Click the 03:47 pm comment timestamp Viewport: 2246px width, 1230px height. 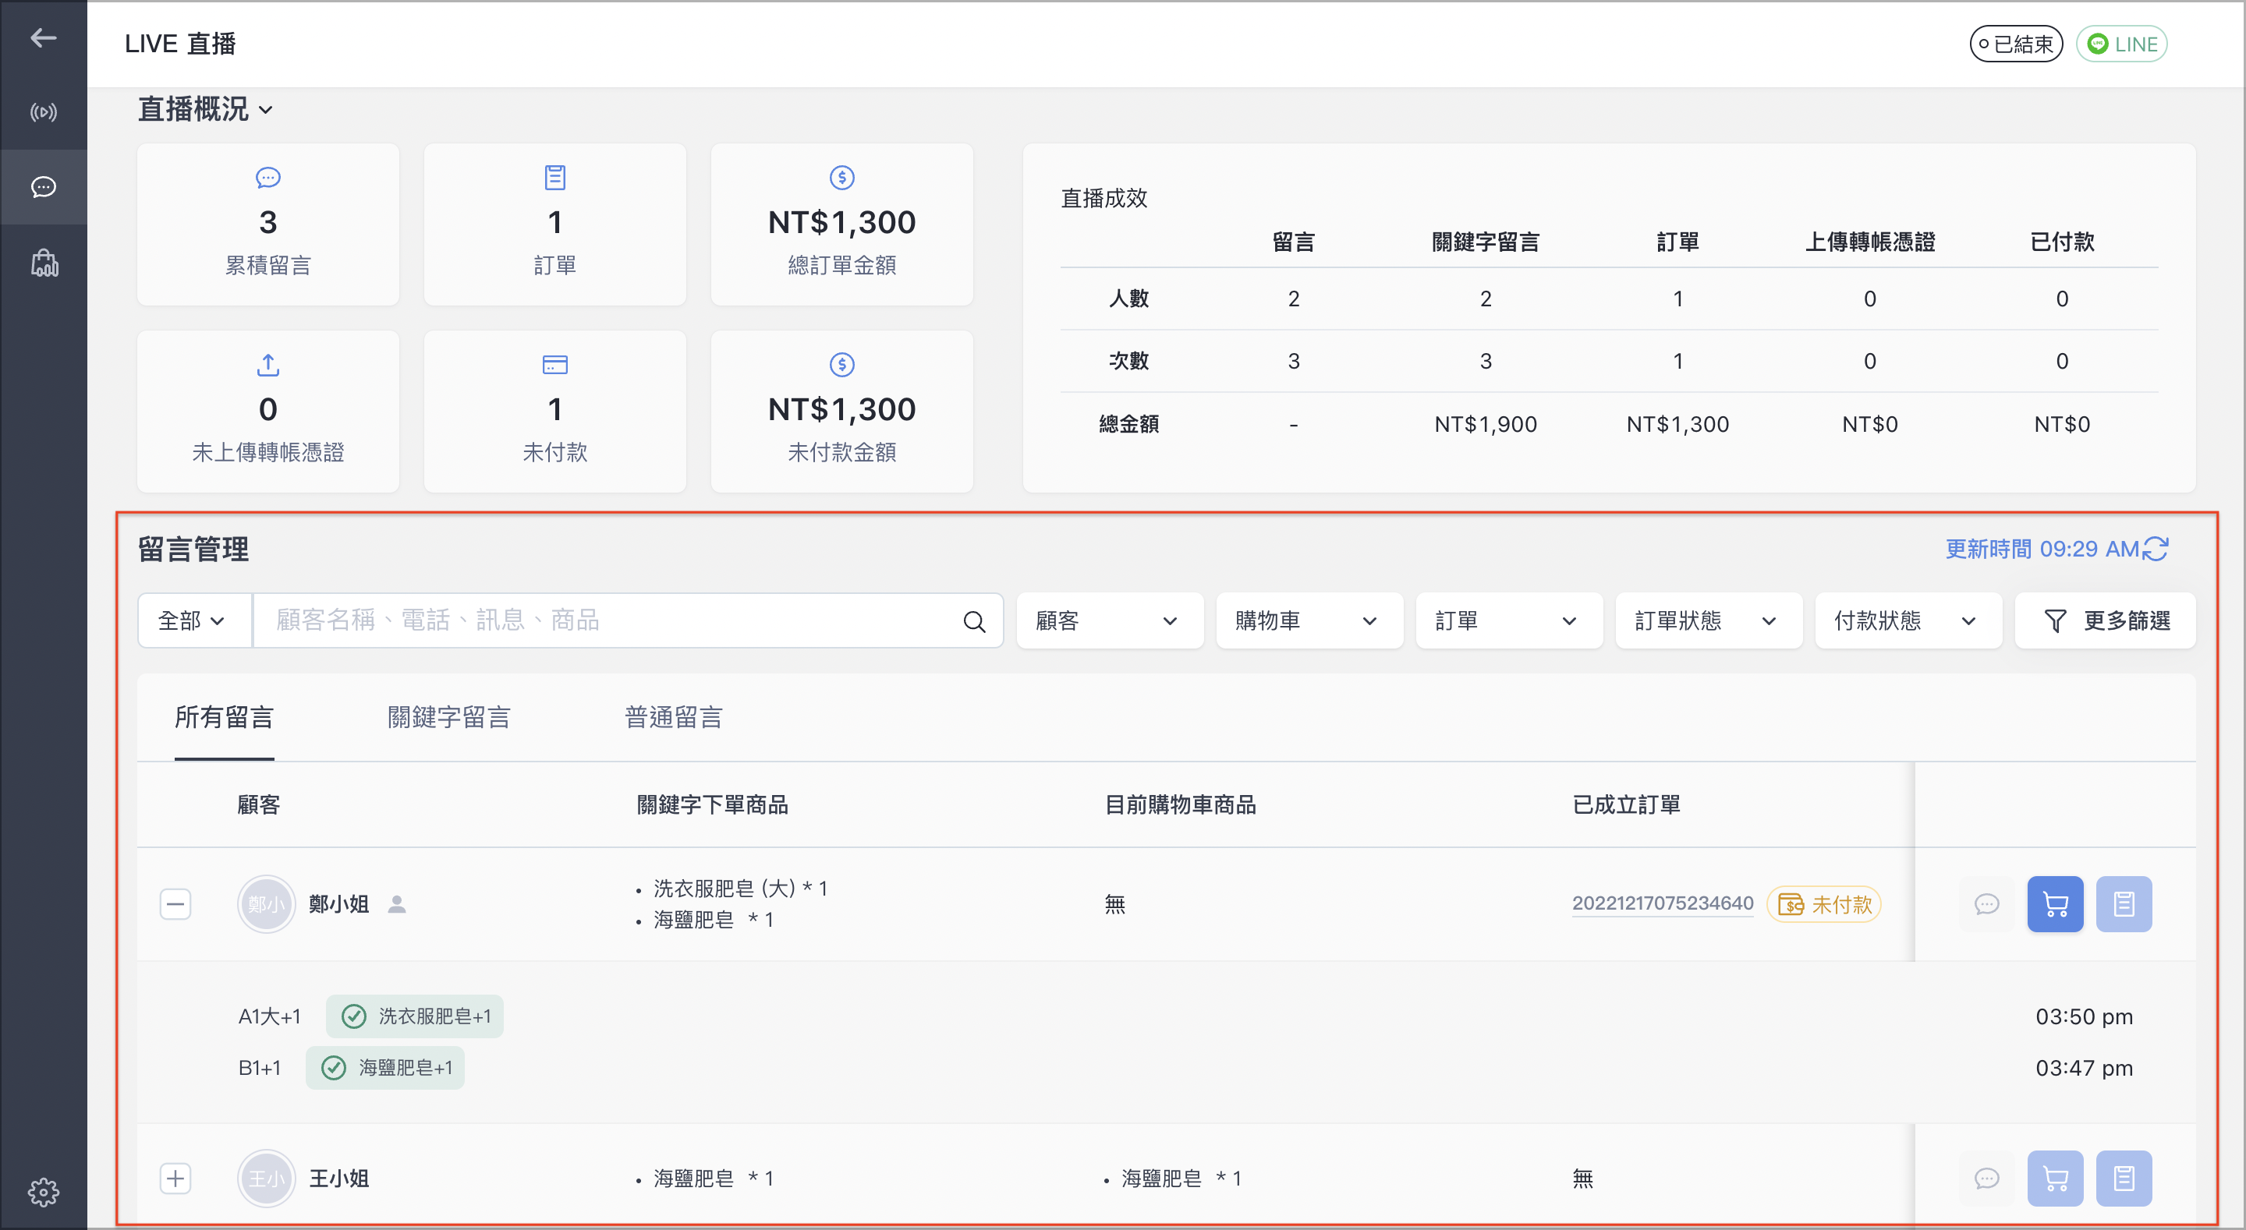(2084, 1067)
